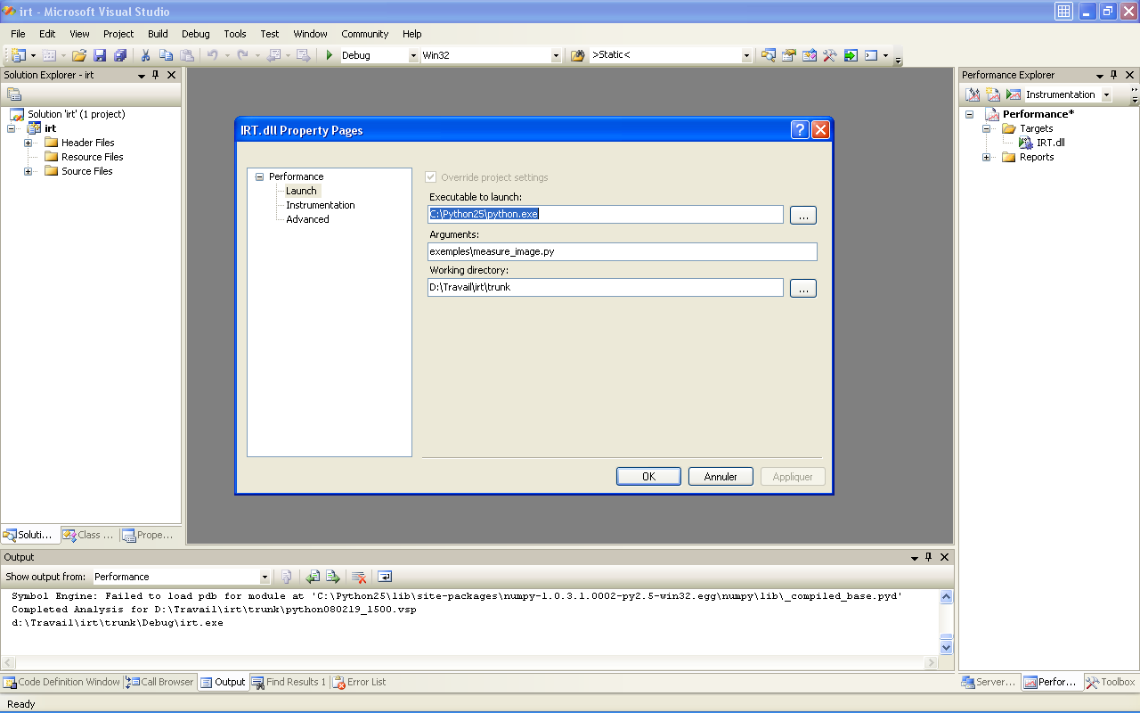Click the Output panel vertical scrollbar down arrow
1140x713 pixels.
946,648
